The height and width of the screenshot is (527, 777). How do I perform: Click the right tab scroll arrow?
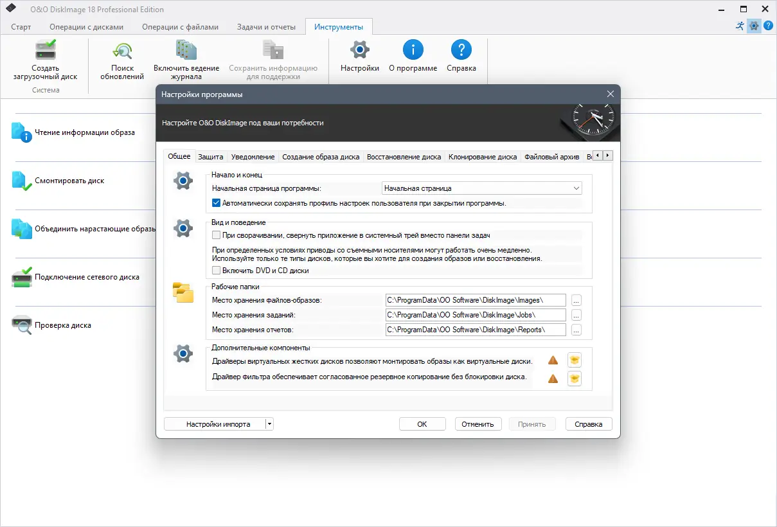point(606,156)
